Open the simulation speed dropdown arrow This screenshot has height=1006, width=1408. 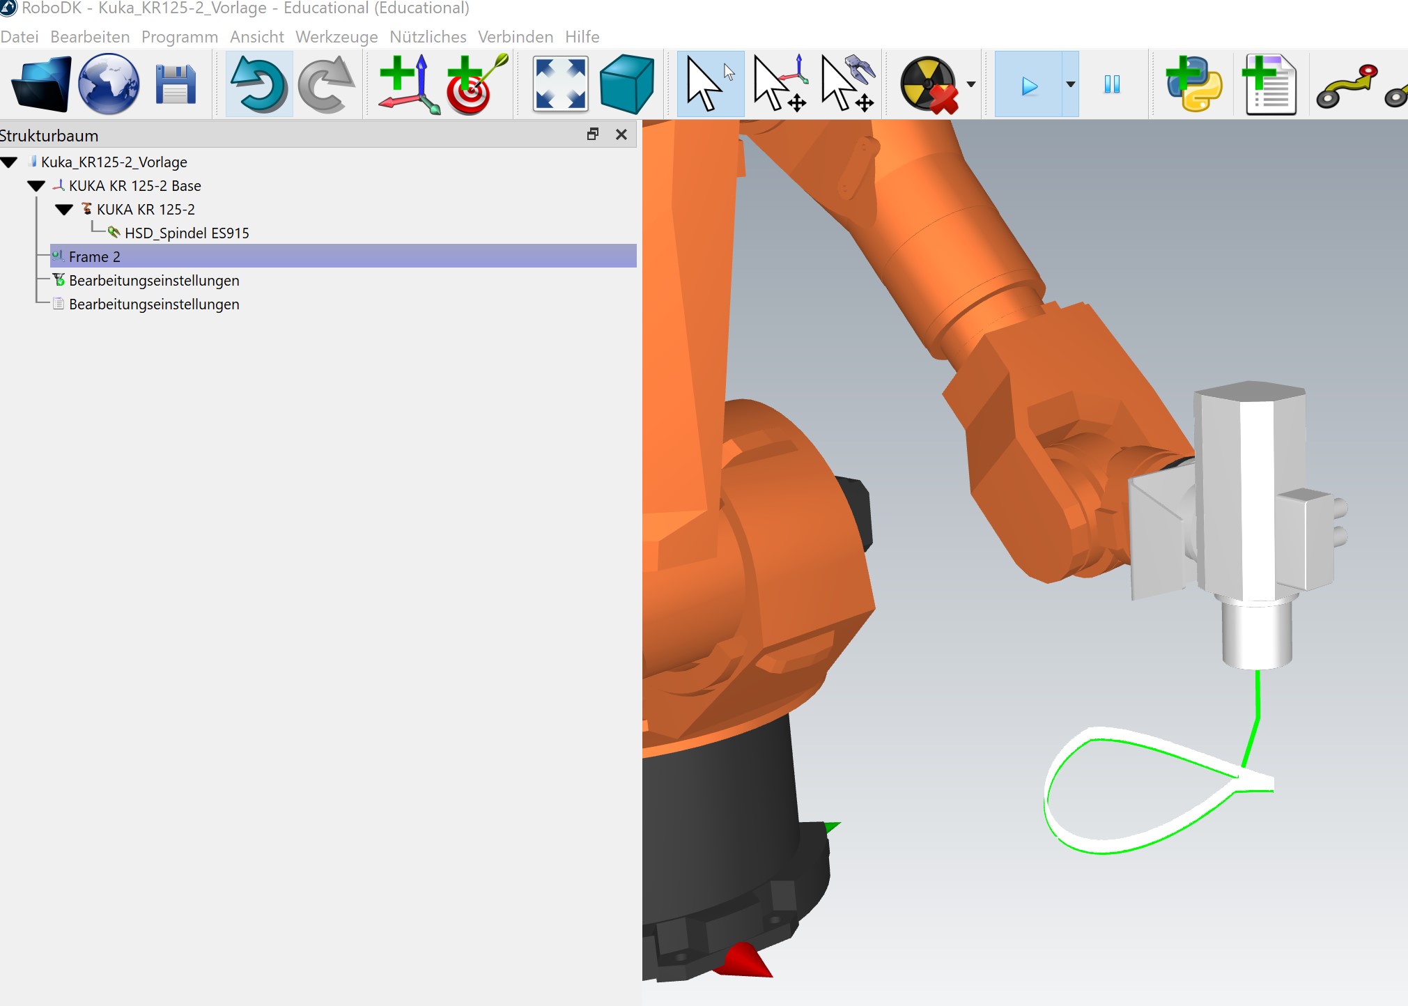[x=1071, y=84]
